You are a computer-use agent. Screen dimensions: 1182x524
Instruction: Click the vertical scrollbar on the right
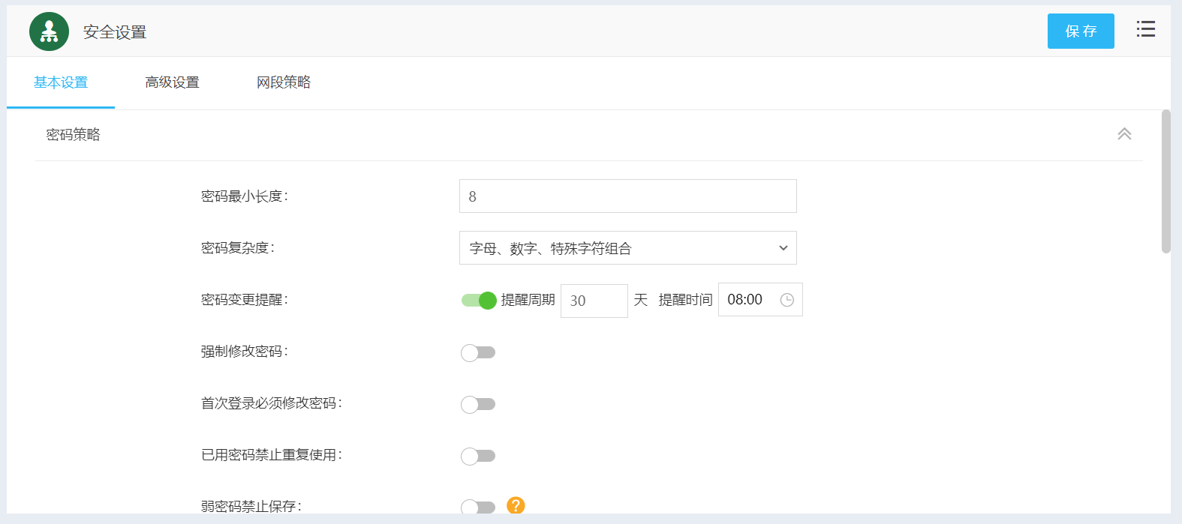(1165, 181)
